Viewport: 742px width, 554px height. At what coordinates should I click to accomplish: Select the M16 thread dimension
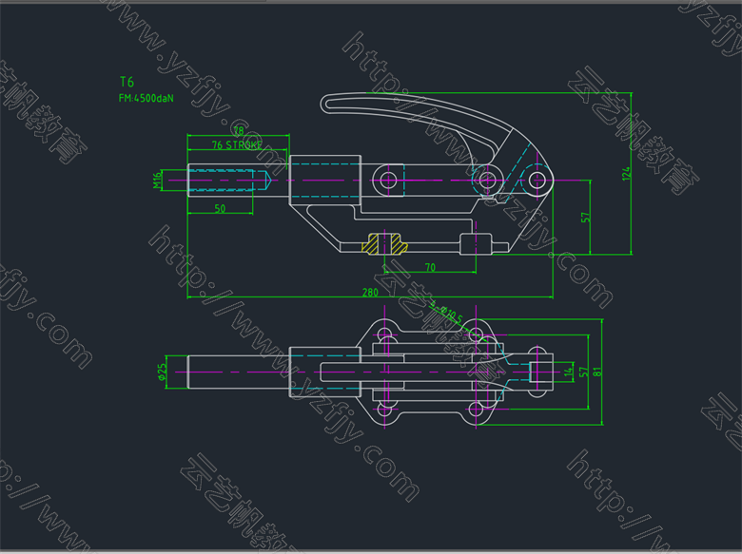point(157,181)
